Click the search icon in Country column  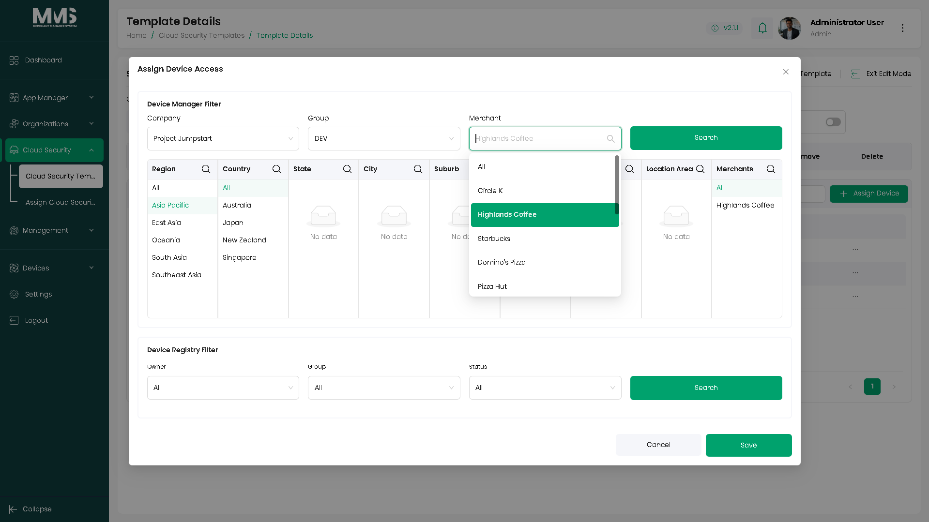click(x=276, y=169)
